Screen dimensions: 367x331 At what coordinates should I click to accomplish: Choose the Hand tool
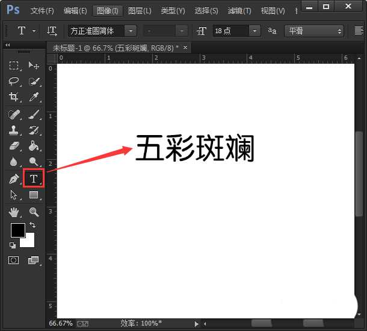point(14,212)
